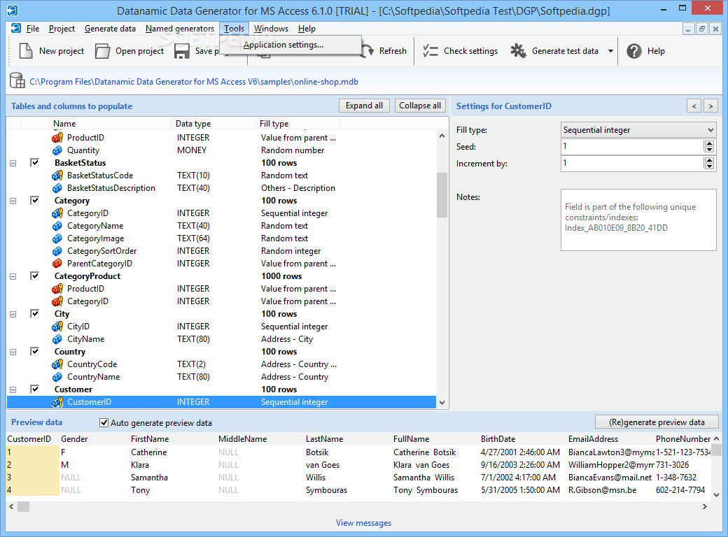The height and width of the screenshot is (537, 728).
Task: Click the CountryCode key column icon
Action: (x=57, y=364)
